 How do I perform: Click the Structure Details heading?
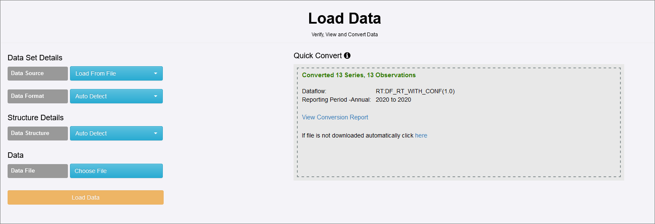click(x=35, y=118)
